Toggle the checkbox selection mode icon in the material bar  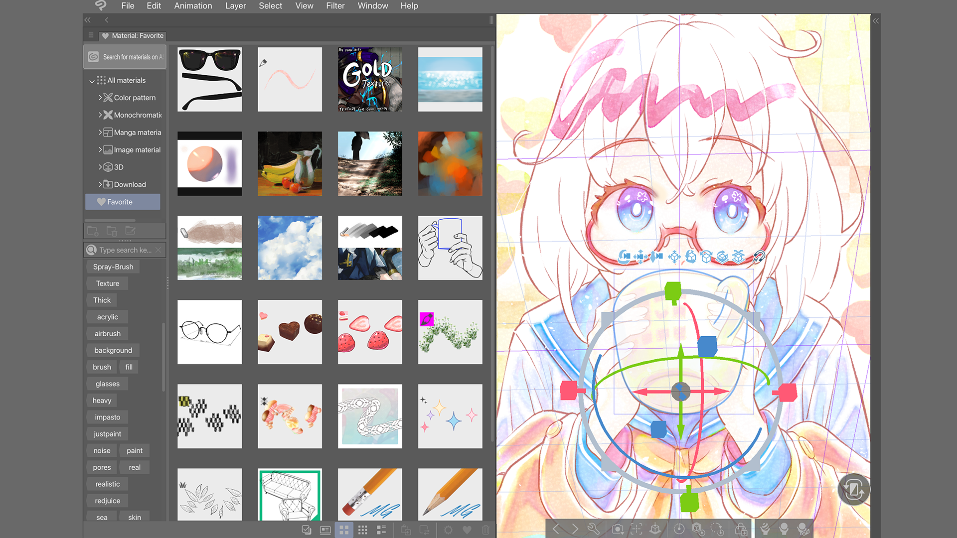306,530
